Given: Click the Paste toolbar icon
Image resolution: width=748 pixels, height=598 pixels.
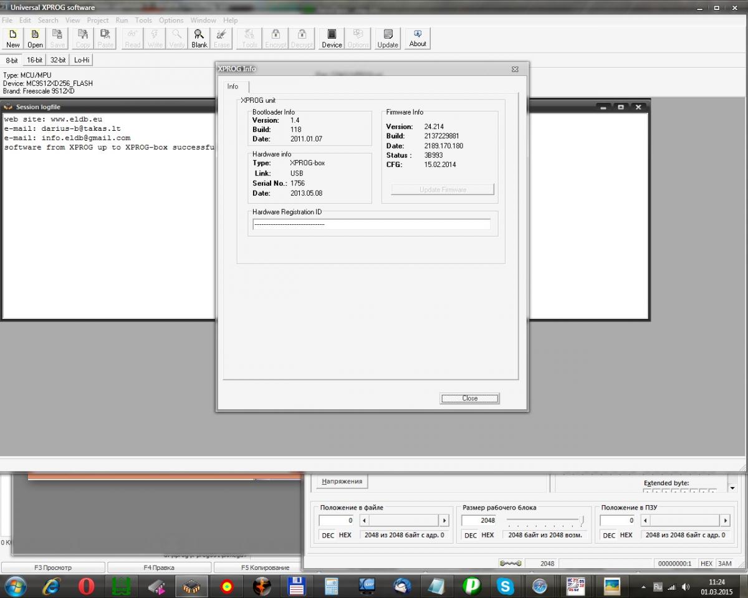Looking at the screenshot, I should point(105,39).
